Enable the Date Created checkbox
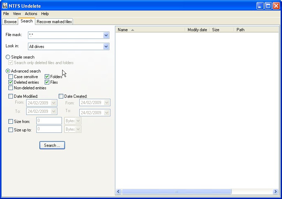This screenshot has width=282, height=199. coord(61,96)
